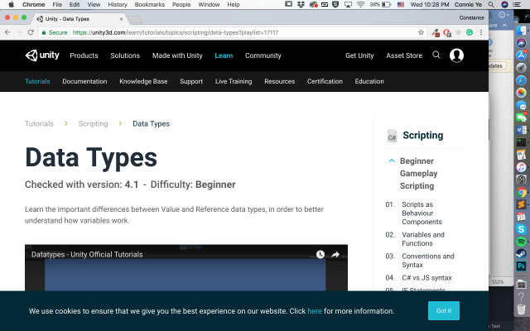Open iTunes from the dock
Image resolution: width=530 pixels, height=331 pixels.
(x=521, y=167)
